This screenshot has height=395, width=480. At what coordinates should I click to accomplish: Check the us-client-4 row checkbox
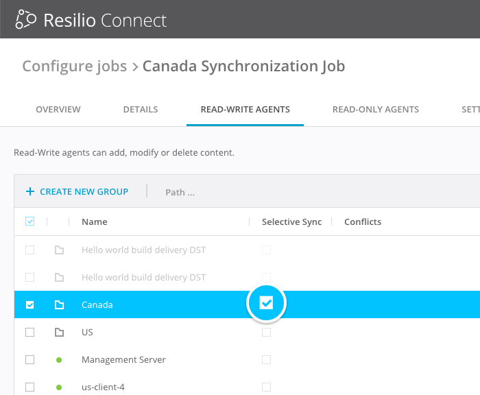pyautogui.click(x=29, y=387)
